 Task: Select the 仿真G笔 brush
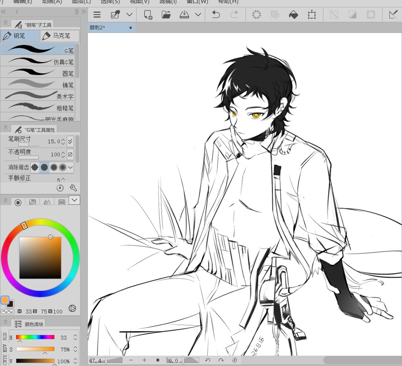click(38, 60)
